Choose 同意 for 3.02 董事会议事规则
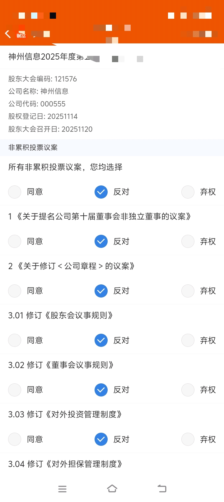This screenshot has width=224, height=502. (x=15, y=390)
